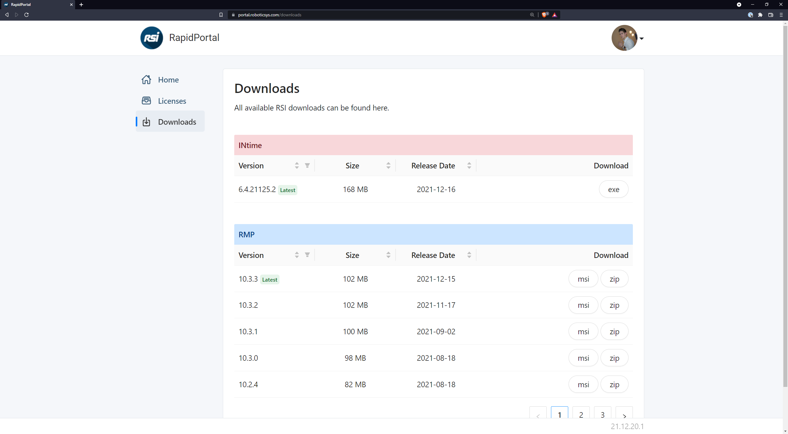
Task: Download RMP version 10.3.3 zip file
Action: pyautogui.click(x=614, y=279)
